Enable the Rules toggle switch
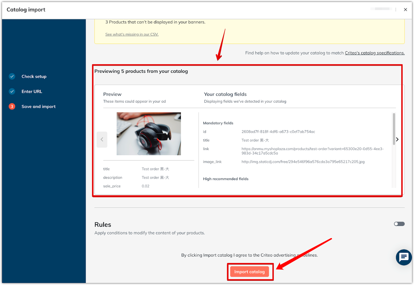The image size is (414, 285). coord(399,224)
